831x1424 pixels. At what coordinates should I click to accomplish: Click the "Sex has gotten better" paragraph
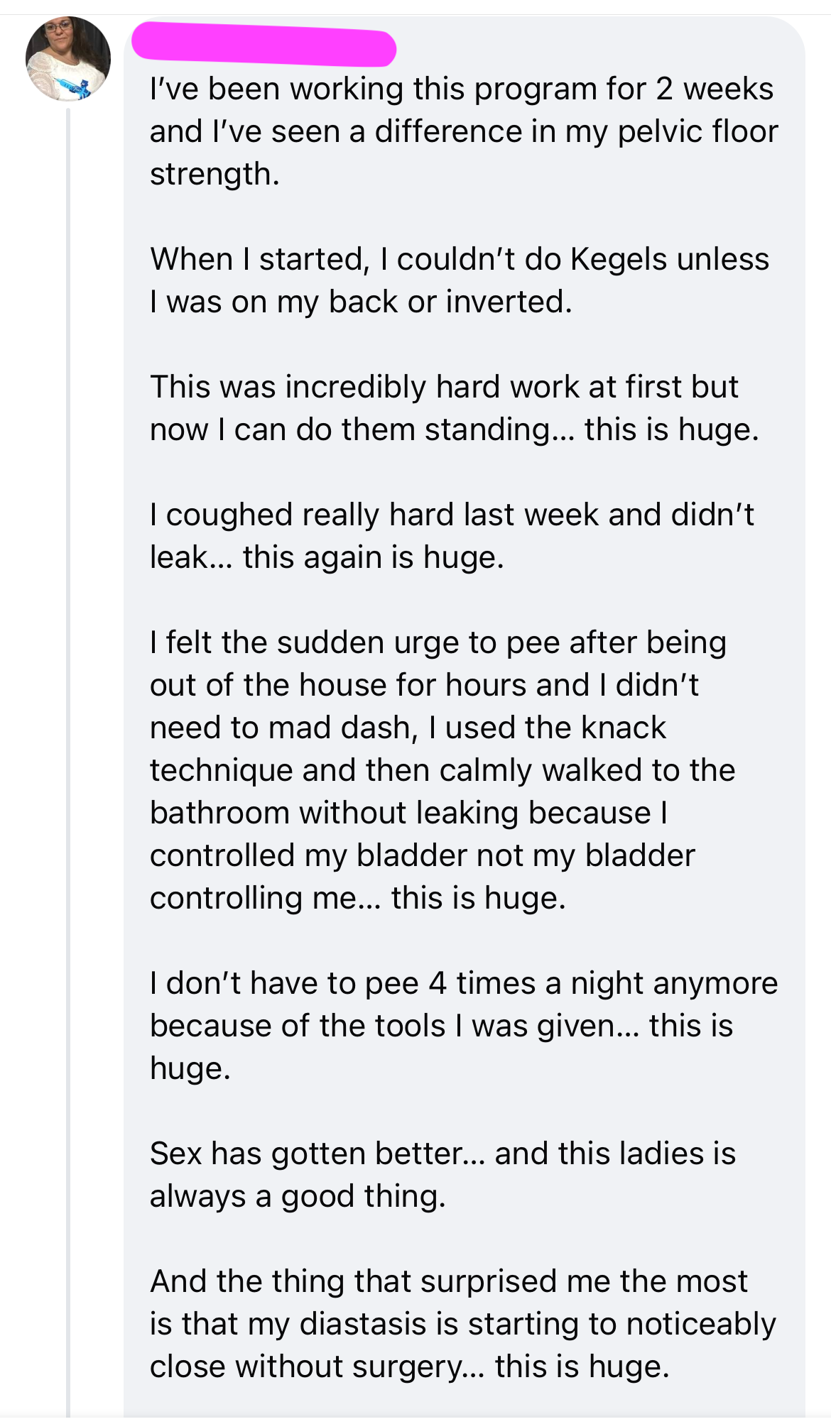(x=442, y=1175)
